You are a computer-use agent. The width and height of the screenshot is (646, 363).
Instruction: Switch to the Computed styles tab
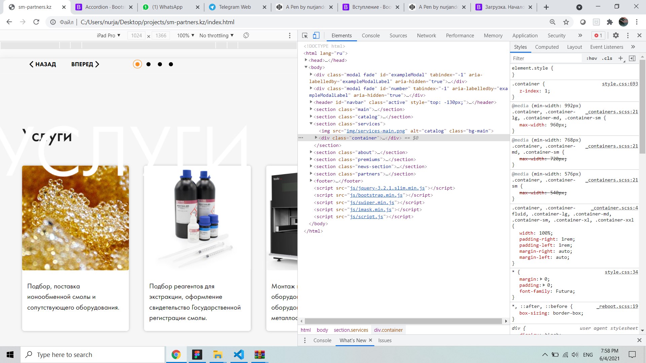(x=546, y=47)
